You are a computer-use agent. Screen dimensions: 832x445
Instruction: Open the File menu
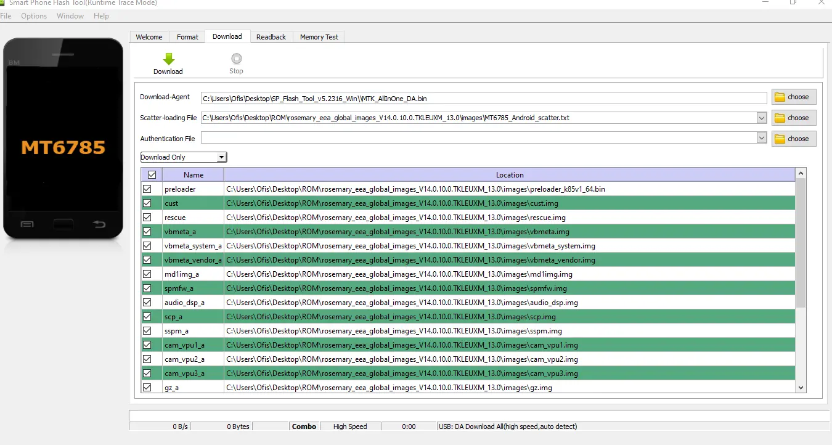(x=6, y=16)
